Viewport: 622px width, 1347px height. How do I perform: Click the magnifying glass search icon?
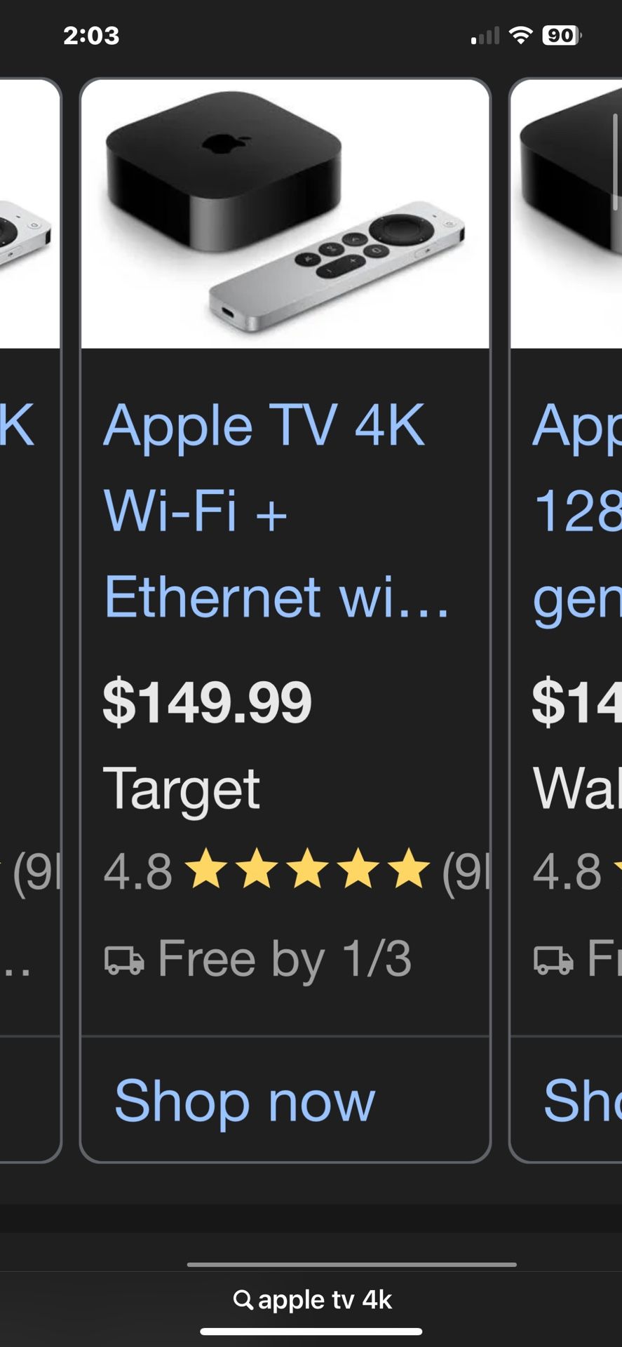pyautogui.click(x=243, y=1299)
